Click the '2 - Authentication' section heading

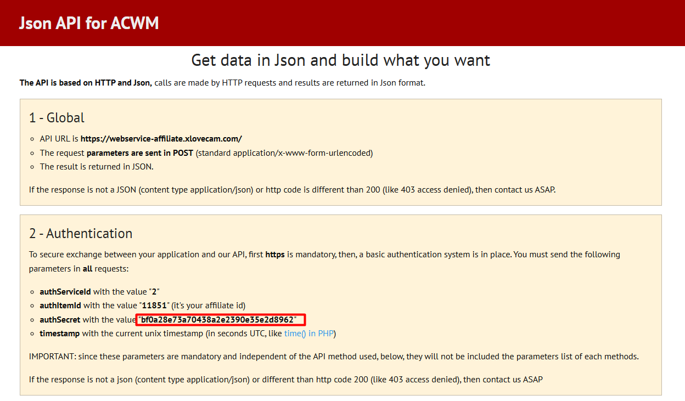(81, 233)
